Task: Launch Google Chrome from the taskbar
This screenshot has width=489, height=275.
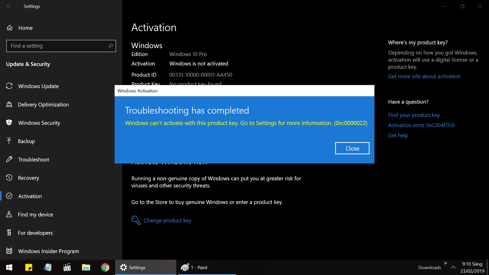Action: point(105,267)
